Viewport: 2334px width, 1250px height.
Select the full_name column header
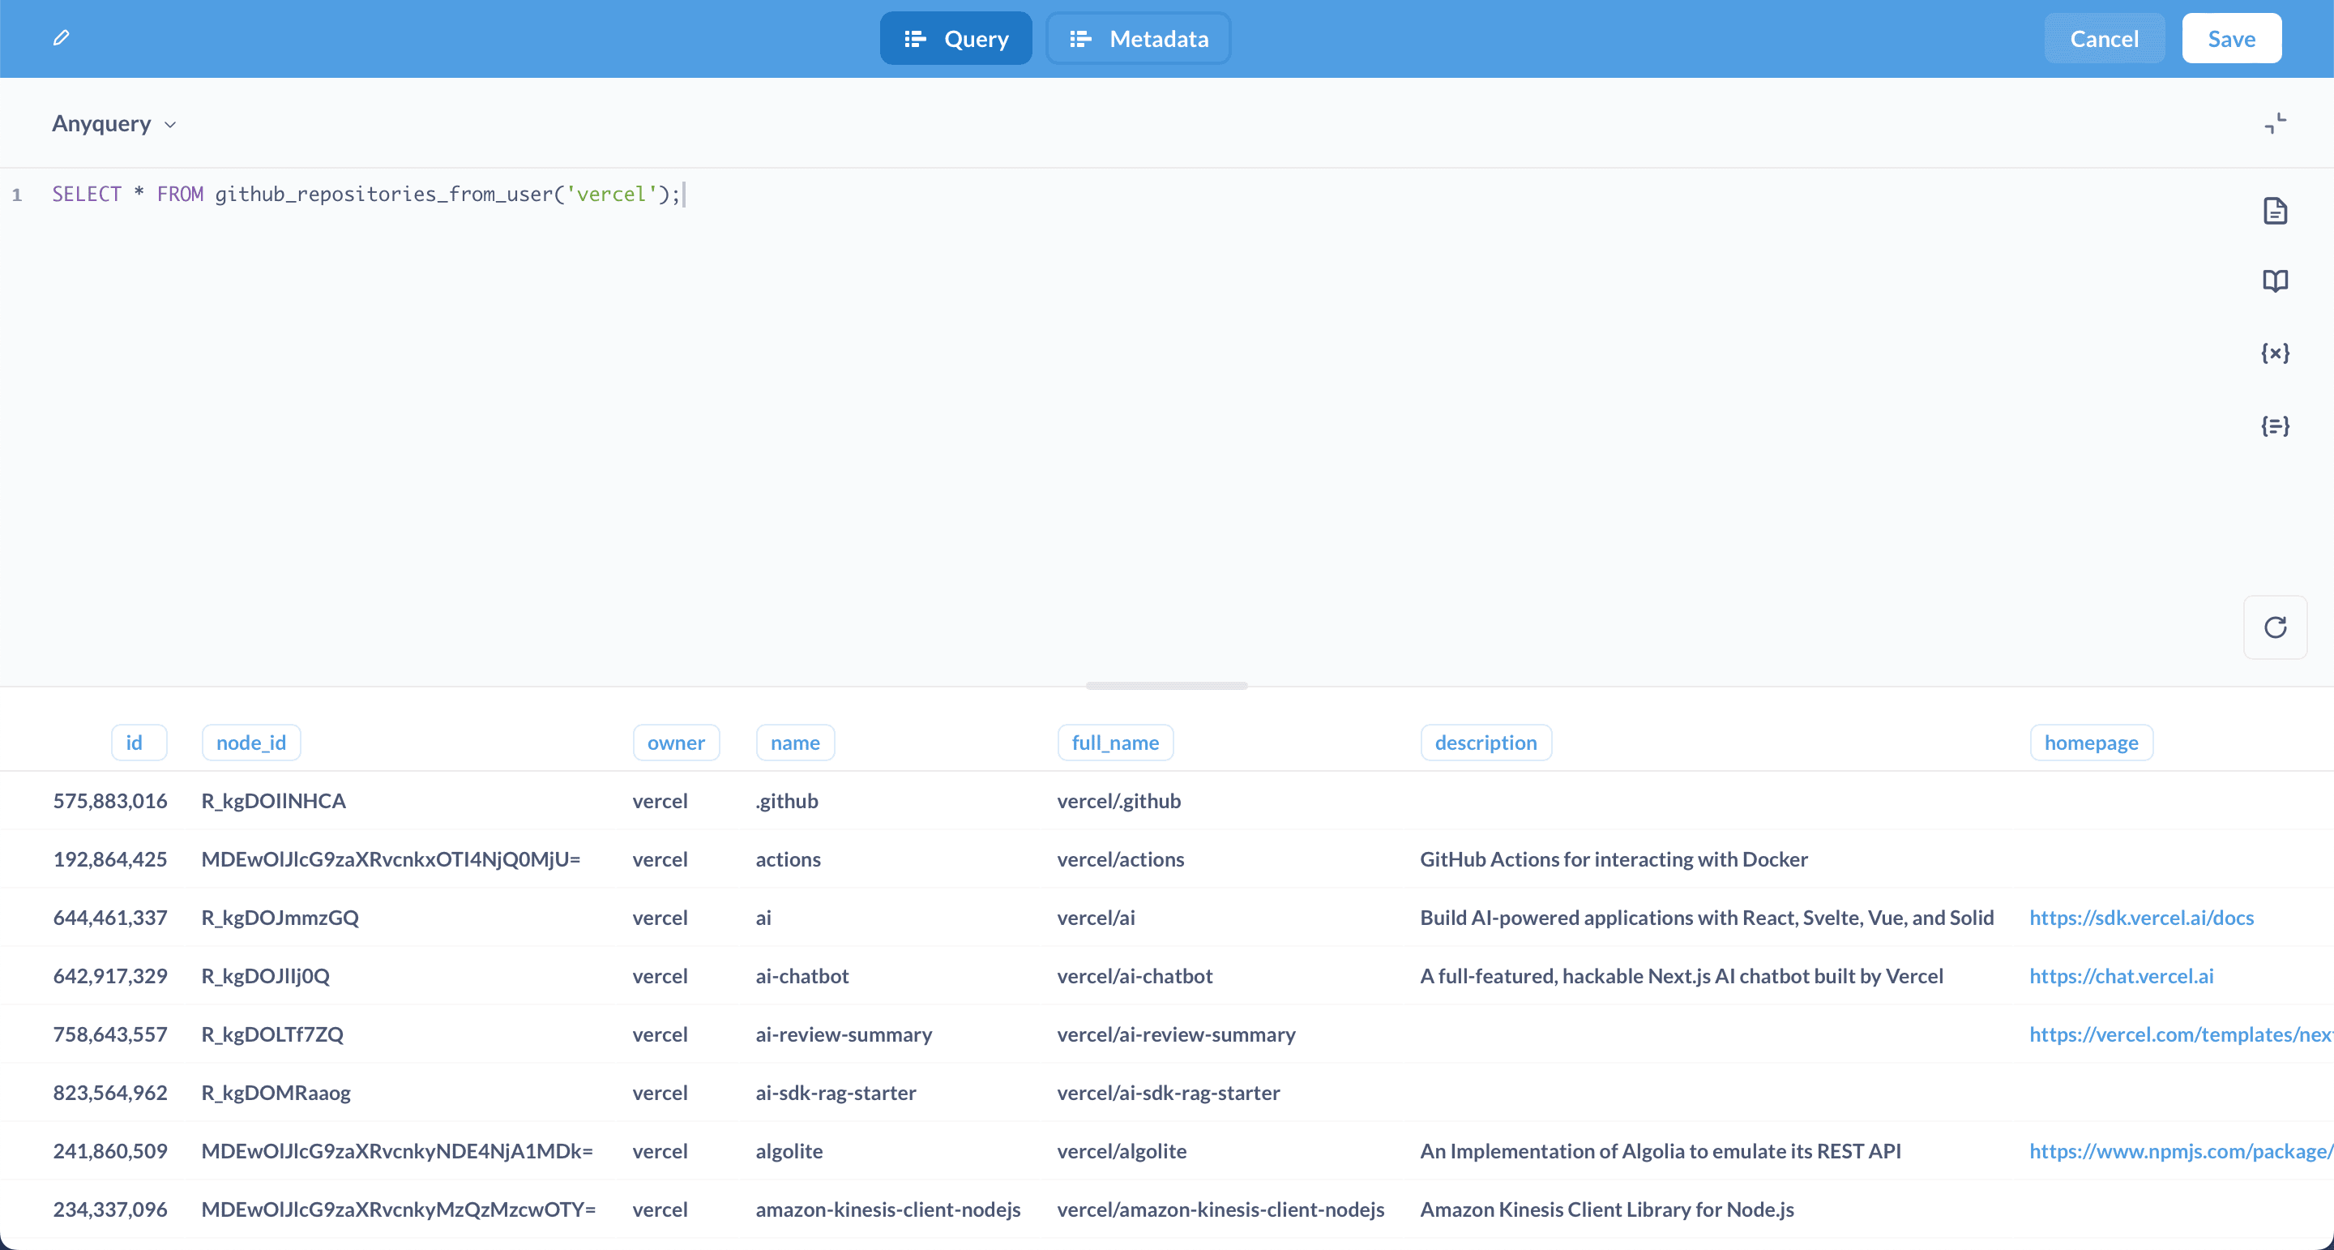pyautogui.click(x=1115, y=743)
